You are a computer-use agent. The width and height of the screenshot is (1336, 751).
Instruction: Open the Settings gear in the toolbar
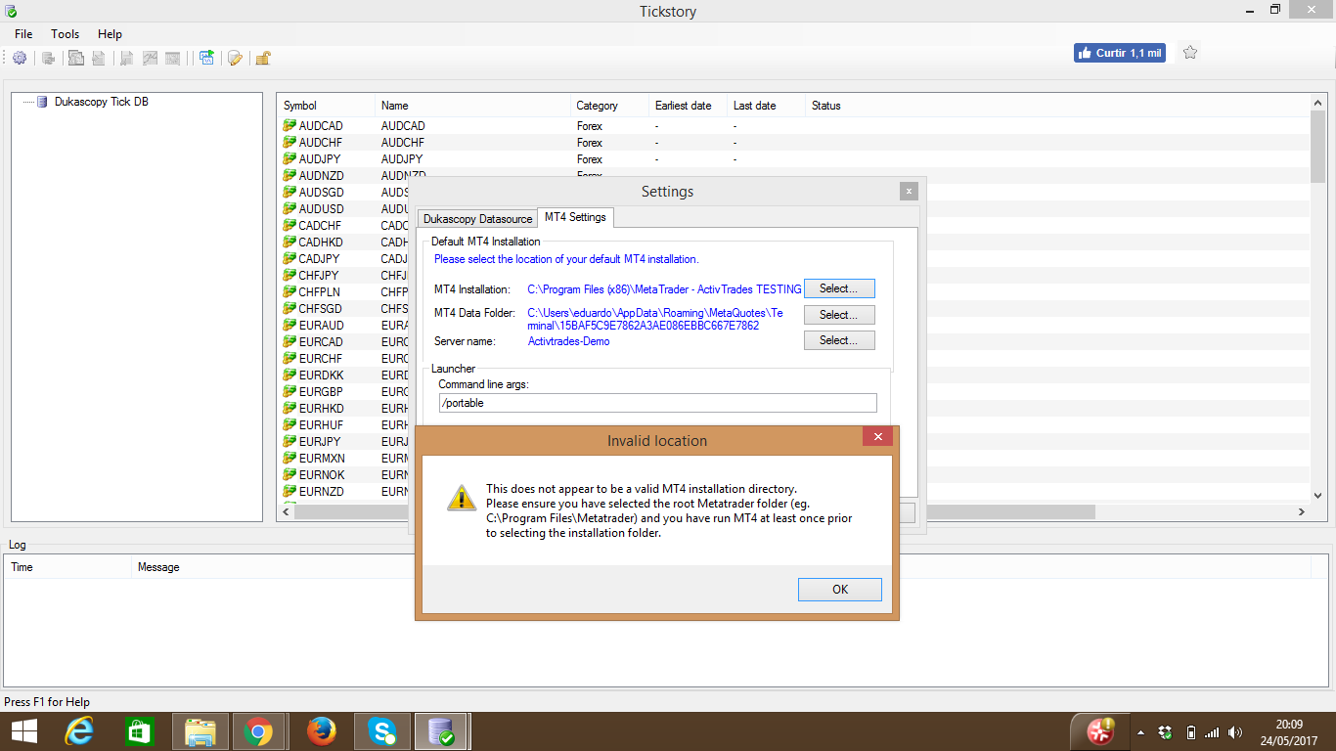pyautogui.click(x=20, y=59)
